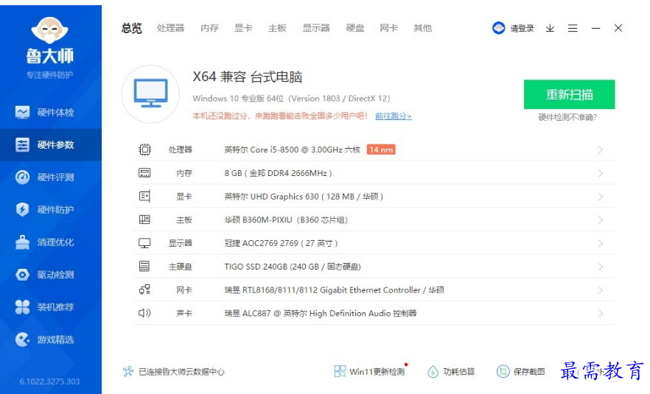Click the motherboard icon in 主板 row
The image size is (650, 394).
point(144,219)
